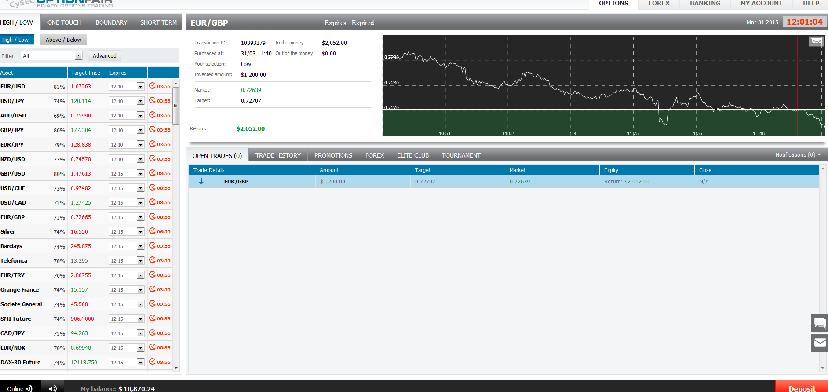828x392 pixels.
Task: Click the Advanced filter button
Action: coord(105,55)
